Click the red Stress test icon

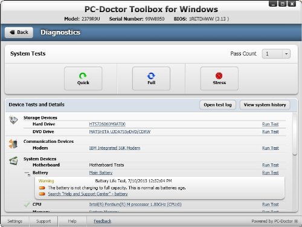click(219, 76)
